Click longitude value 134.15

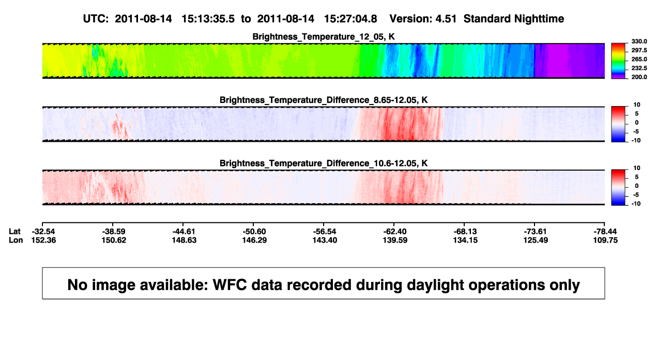465,240
